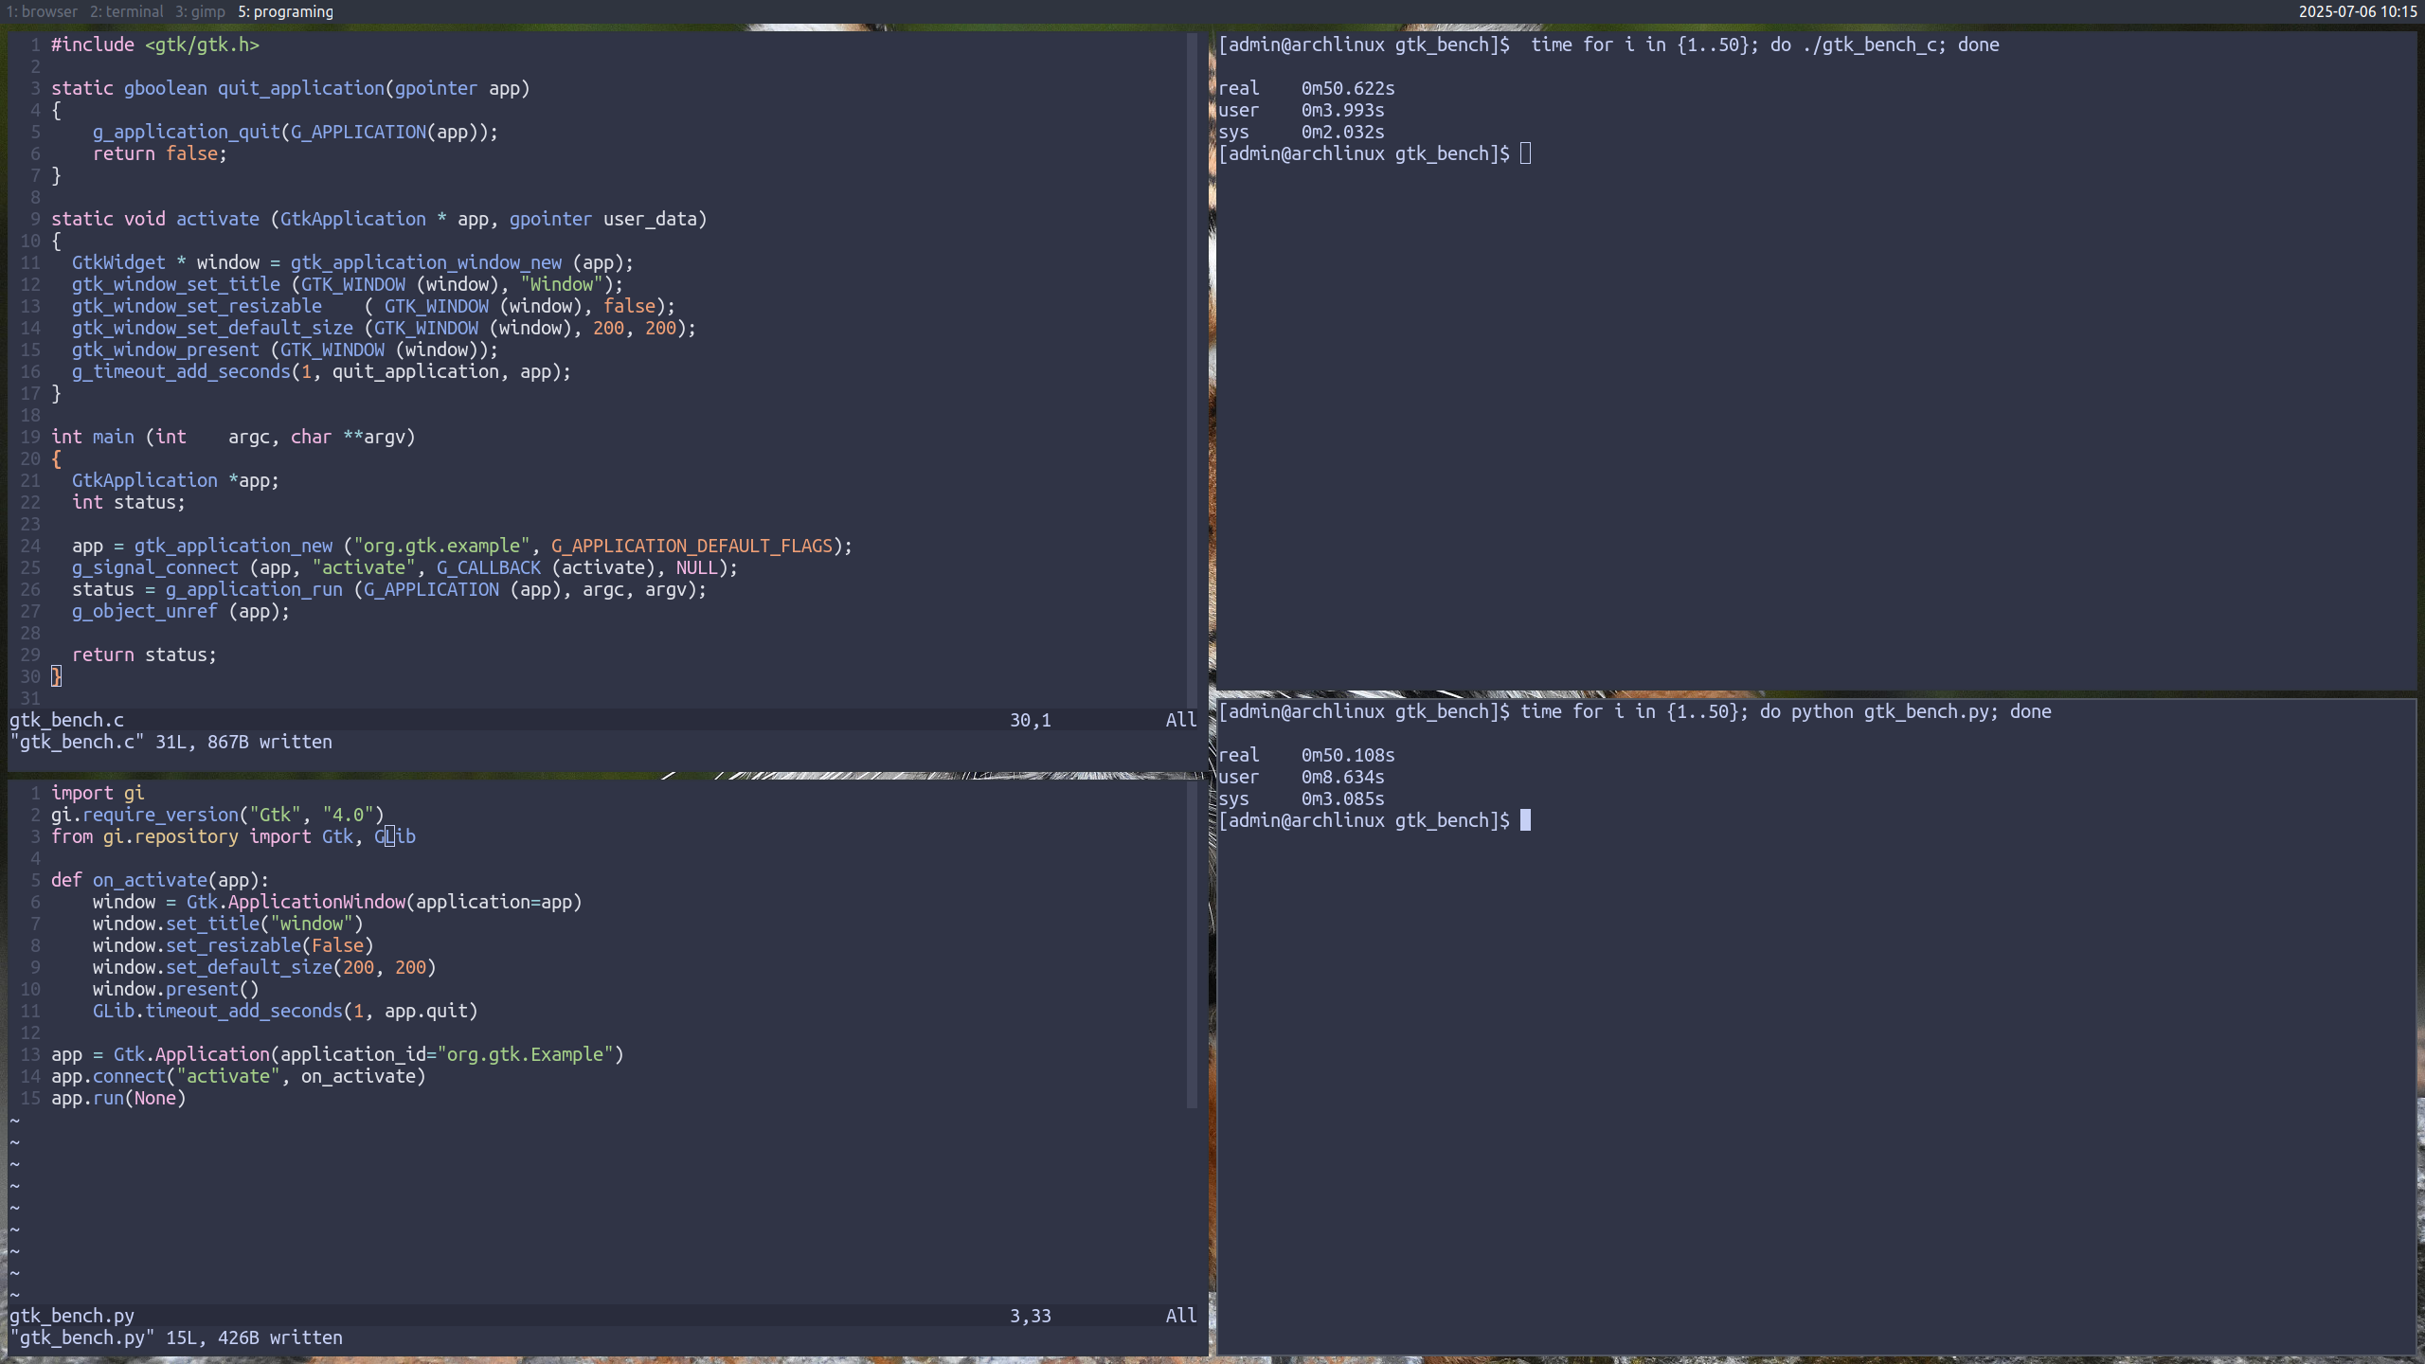Click g_timeout_add_seconds in the C file
This screenshot has width=2425, height=1364.
pos(181,371)
